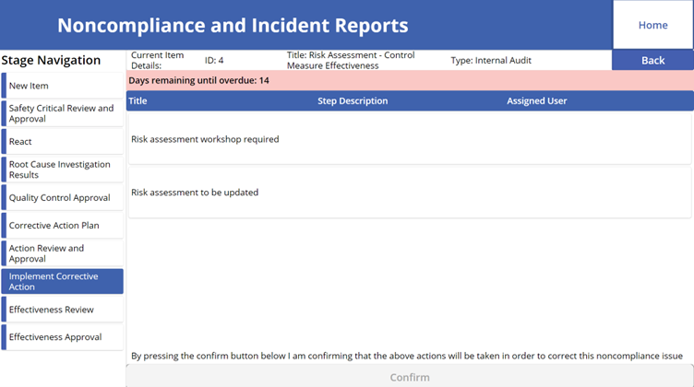Open the Home page button
This screenshot has height=387, width=694.
click(652, 25)
